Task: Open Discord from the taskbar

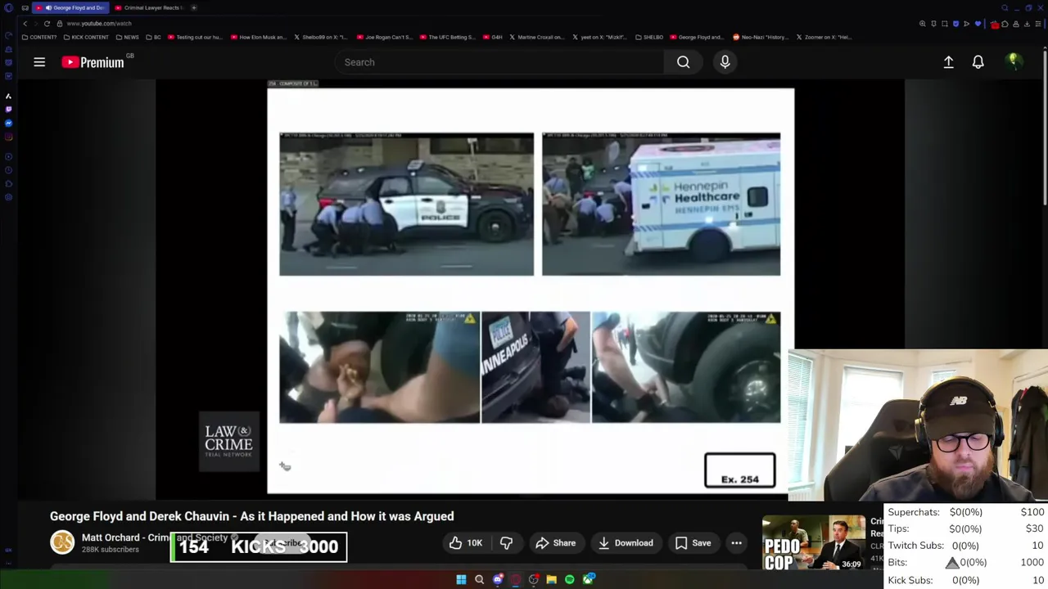Action: (497, 580)
